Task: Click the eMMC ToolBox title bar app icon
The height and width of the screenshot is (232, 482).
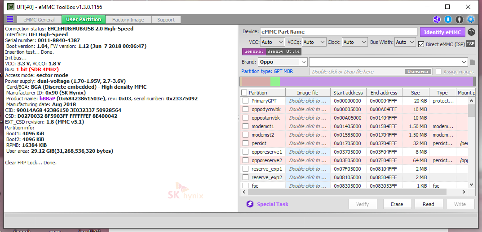Action: point(10,6)
